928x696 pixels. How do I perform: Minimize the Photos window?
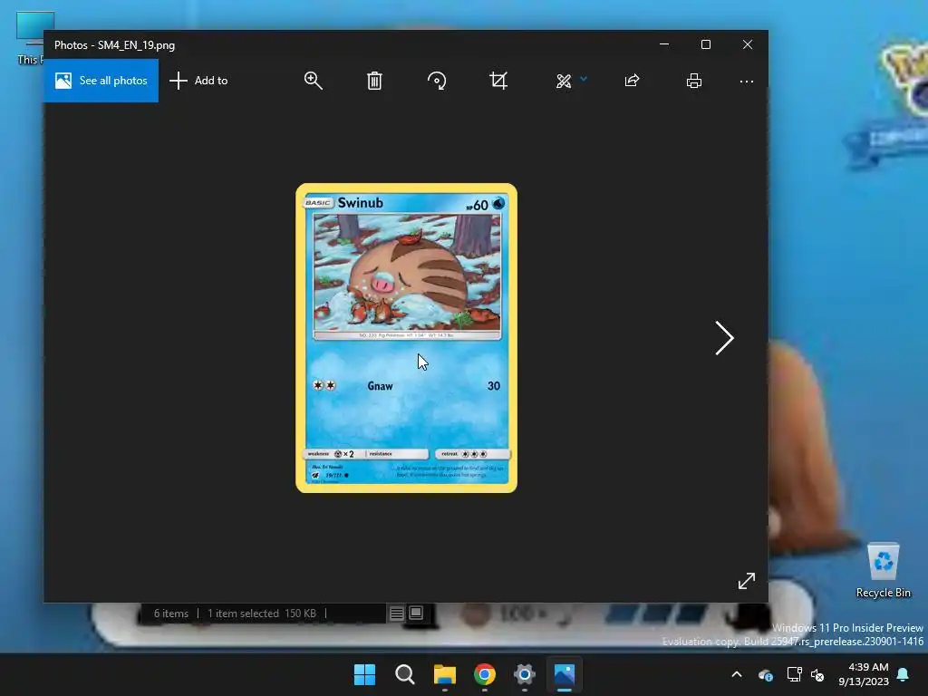point(664,44)
